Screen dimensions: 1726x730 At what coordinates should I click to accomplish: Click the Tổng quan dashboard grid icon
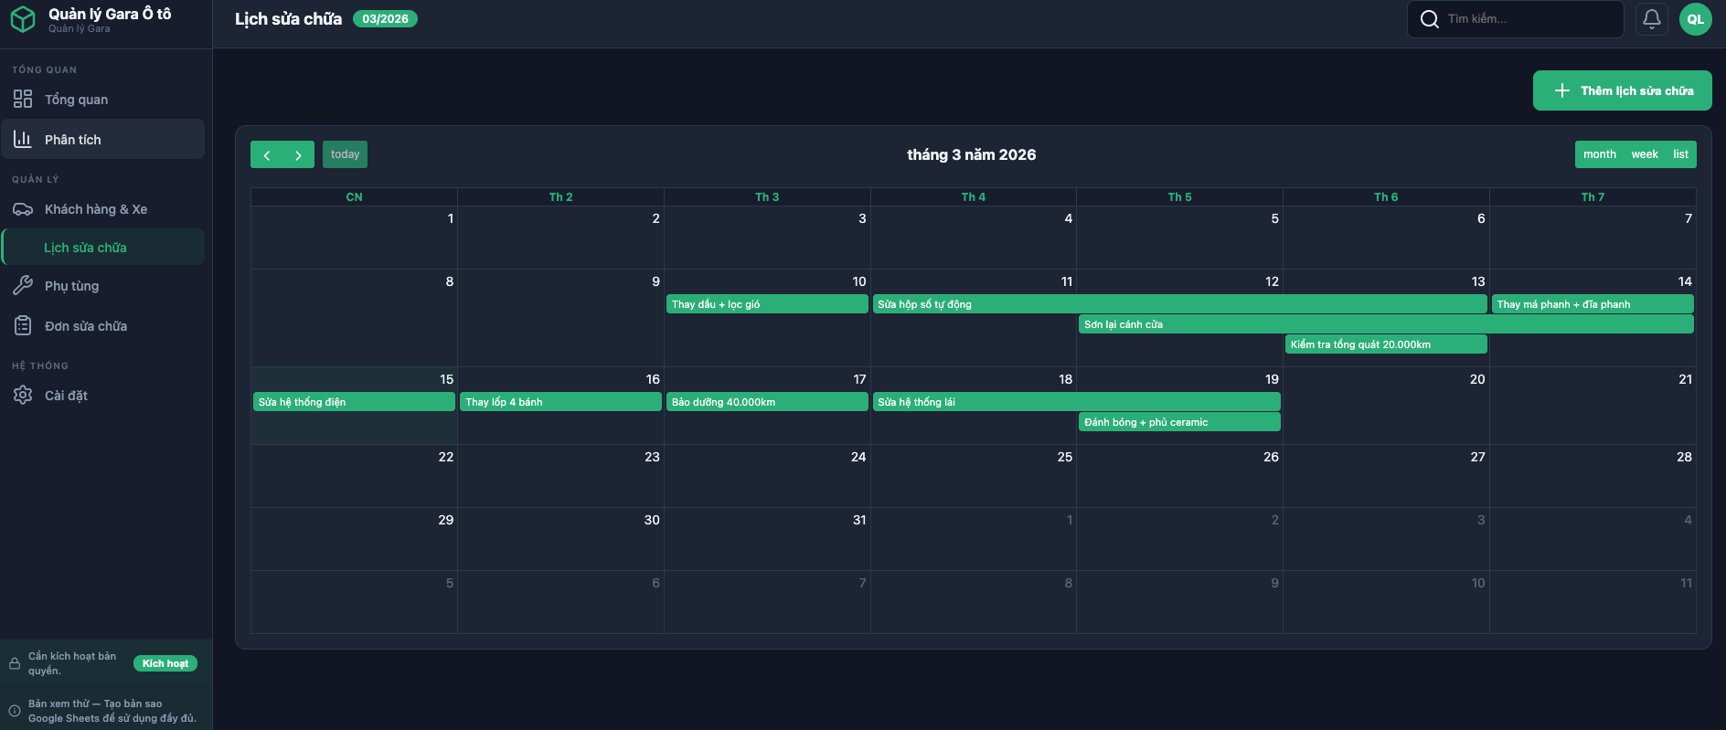[23, 100]
